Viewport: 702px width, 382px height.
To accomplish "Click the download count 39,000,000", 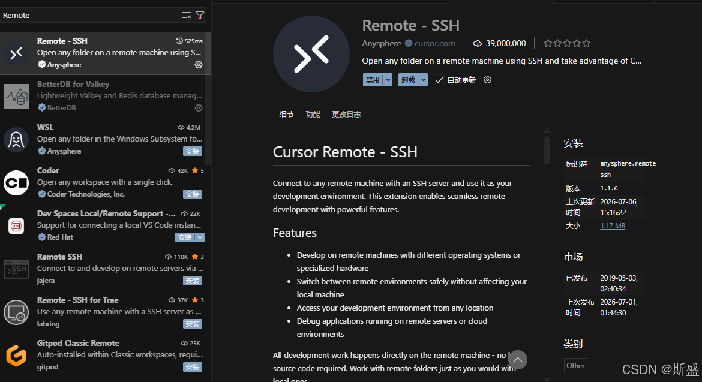I will click(x=499, y=43).
